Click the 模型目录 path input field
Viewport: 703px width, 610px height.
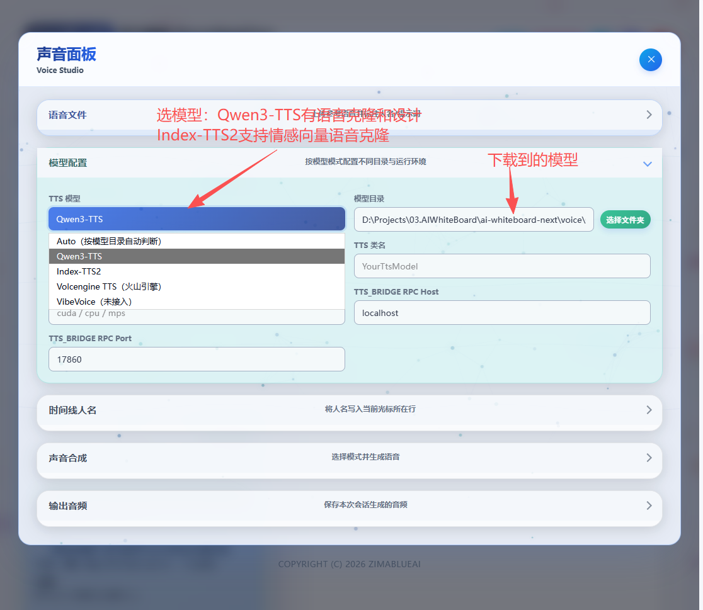[474, 219]
